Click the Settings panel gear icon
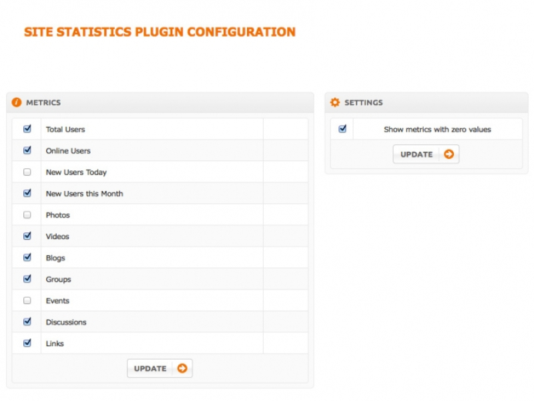The height and width of the screenshot is (401, 534). [335, 102]
